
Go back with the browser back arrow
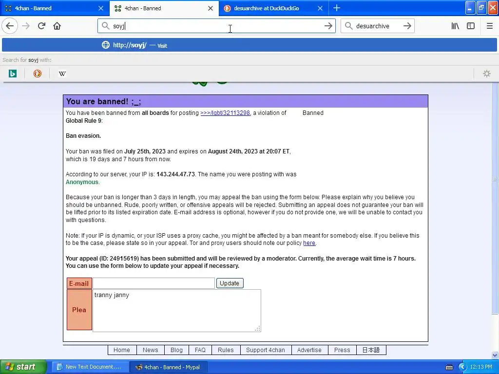[x=10, y=26]
